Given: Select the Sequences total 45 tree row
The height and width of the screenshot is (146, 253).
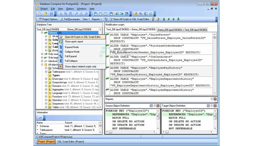Looking at the screenshot, I should (73, 103).
